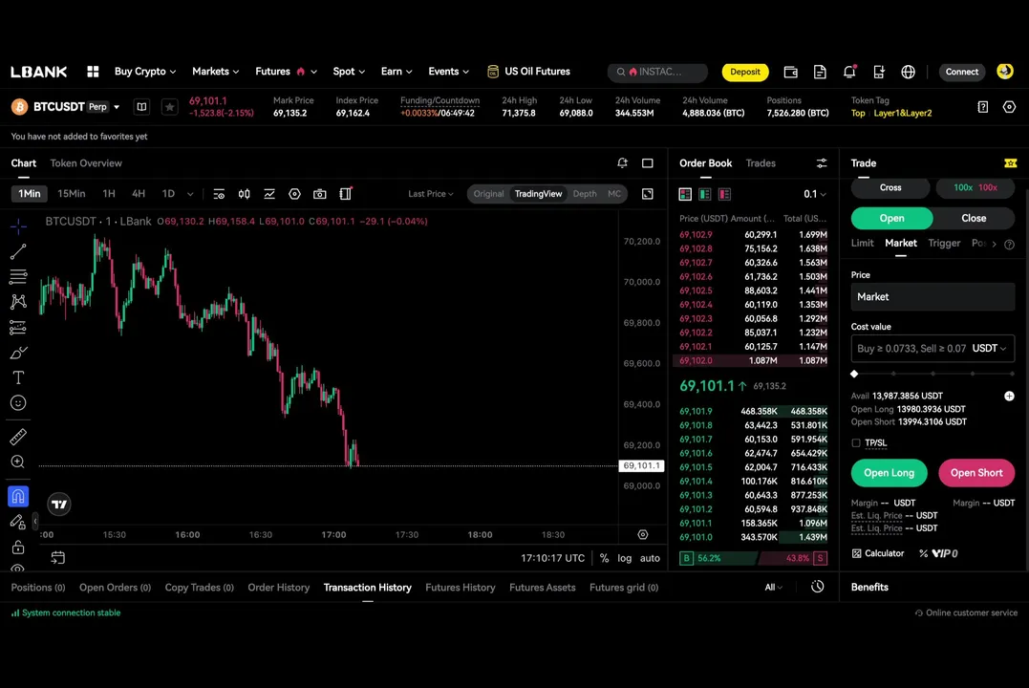Toggle chart panel layout square icon

click(647, 162)
